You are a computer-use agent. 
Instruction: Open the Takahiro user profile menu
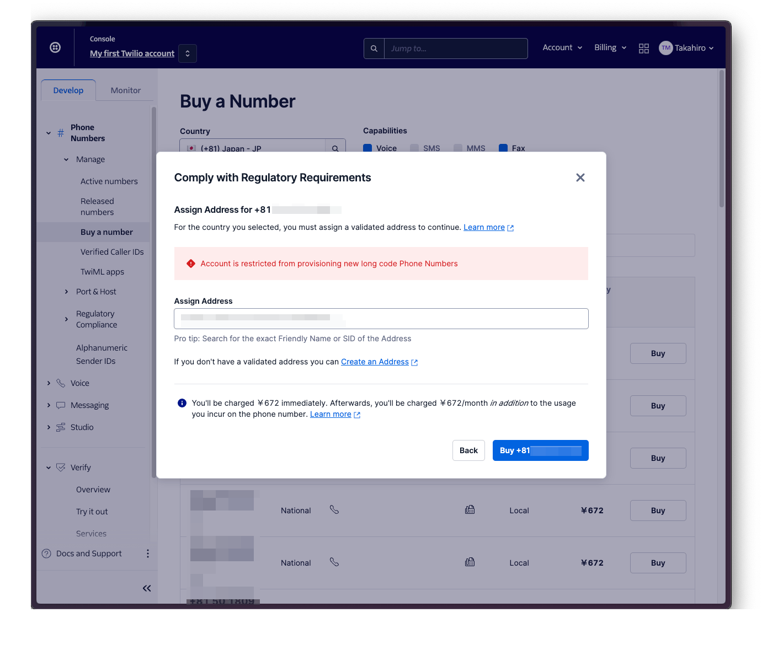[x=686, y=48]
